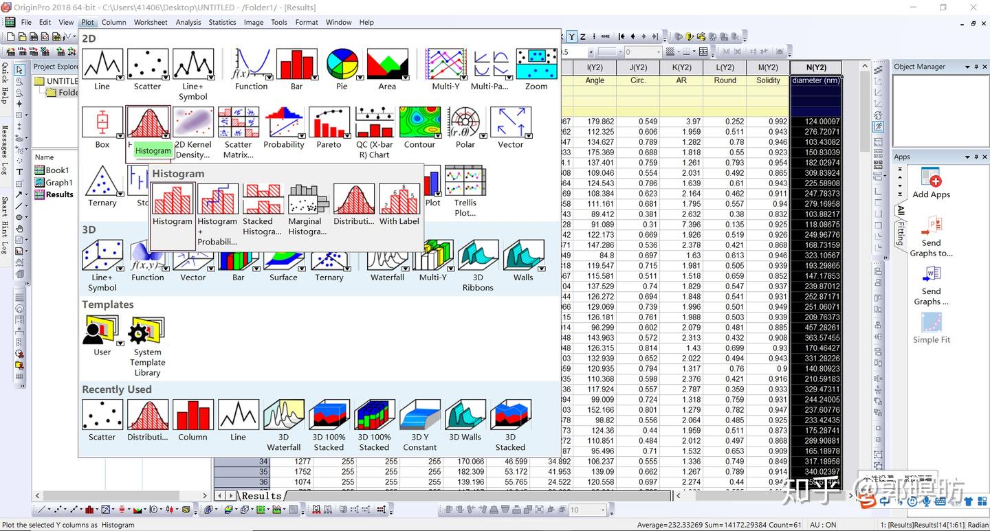Select the Pie chart plot type
This screenshot has width=990, height=531.
[342, 65]
